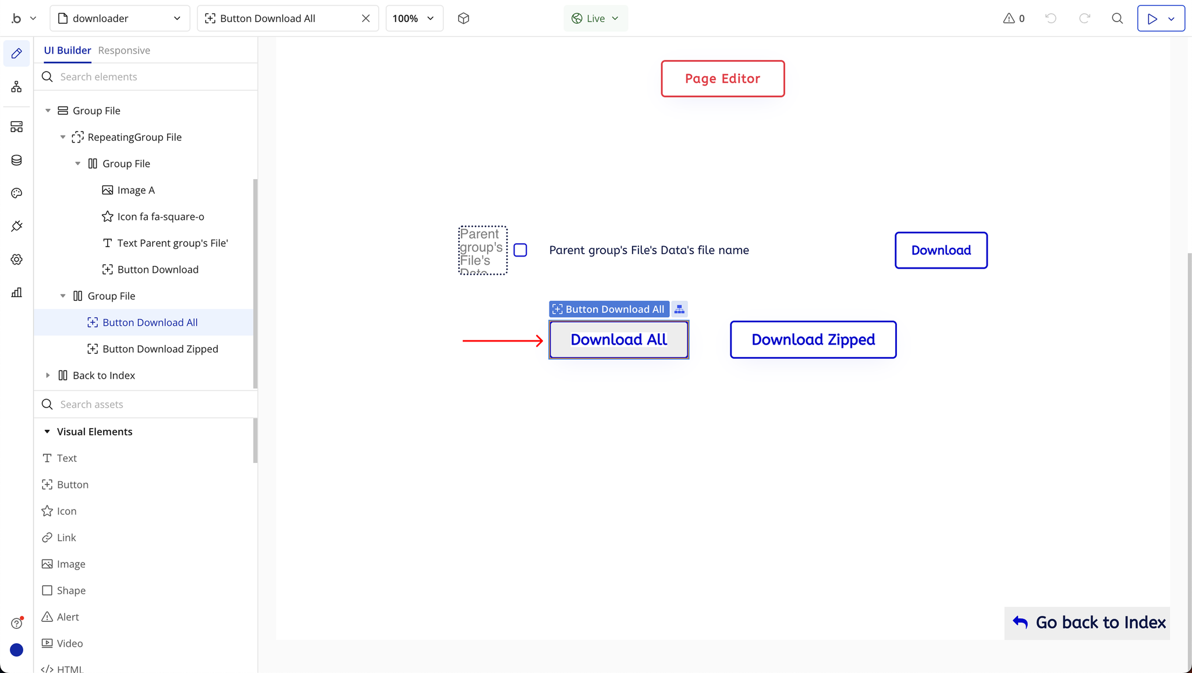Select the UI Builder tab
Screen dimensions: 1192x673
(x=68, y=51)
